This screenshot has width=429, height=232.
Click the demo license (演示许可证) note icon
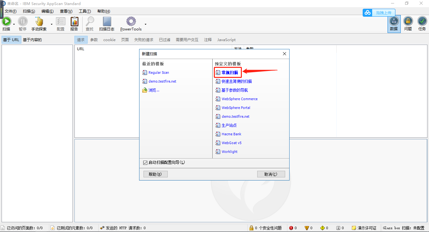pyautogui.click(x=354, y=228)
